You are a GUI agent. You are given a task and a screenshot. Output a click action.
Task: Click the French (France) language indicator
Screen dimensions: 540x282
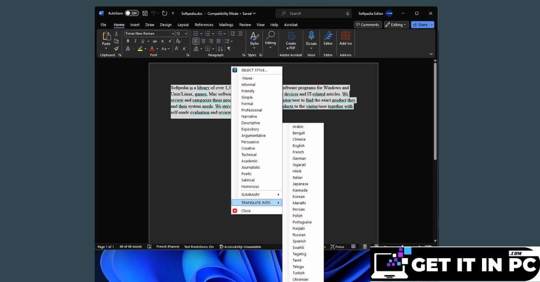[x=167, y=247]
